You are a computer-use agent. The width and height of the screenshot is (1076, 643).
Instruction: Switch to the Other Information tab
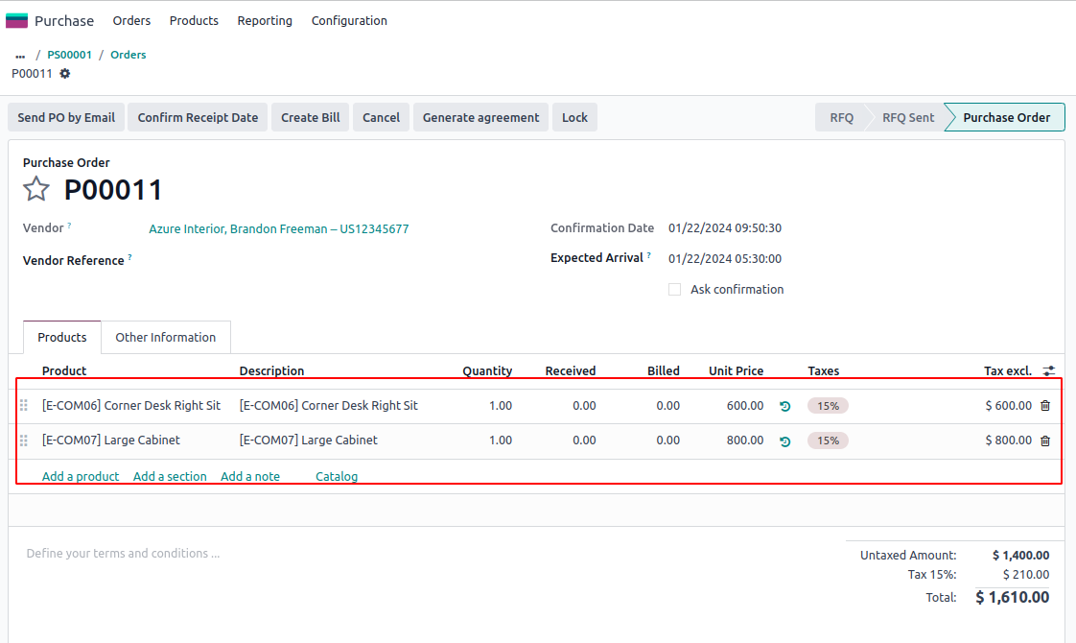(x=165, y=338)
